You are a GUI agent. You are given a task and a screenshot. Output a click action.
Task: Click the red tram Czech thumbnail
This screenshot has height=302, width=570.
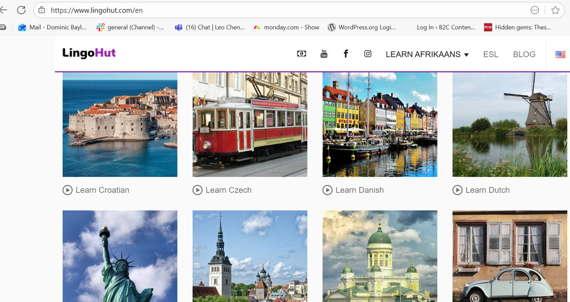click(250, 124)
